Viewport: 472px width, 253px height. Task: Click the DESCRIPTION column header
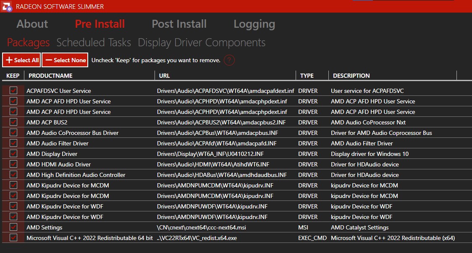click(x=351, y=76)
